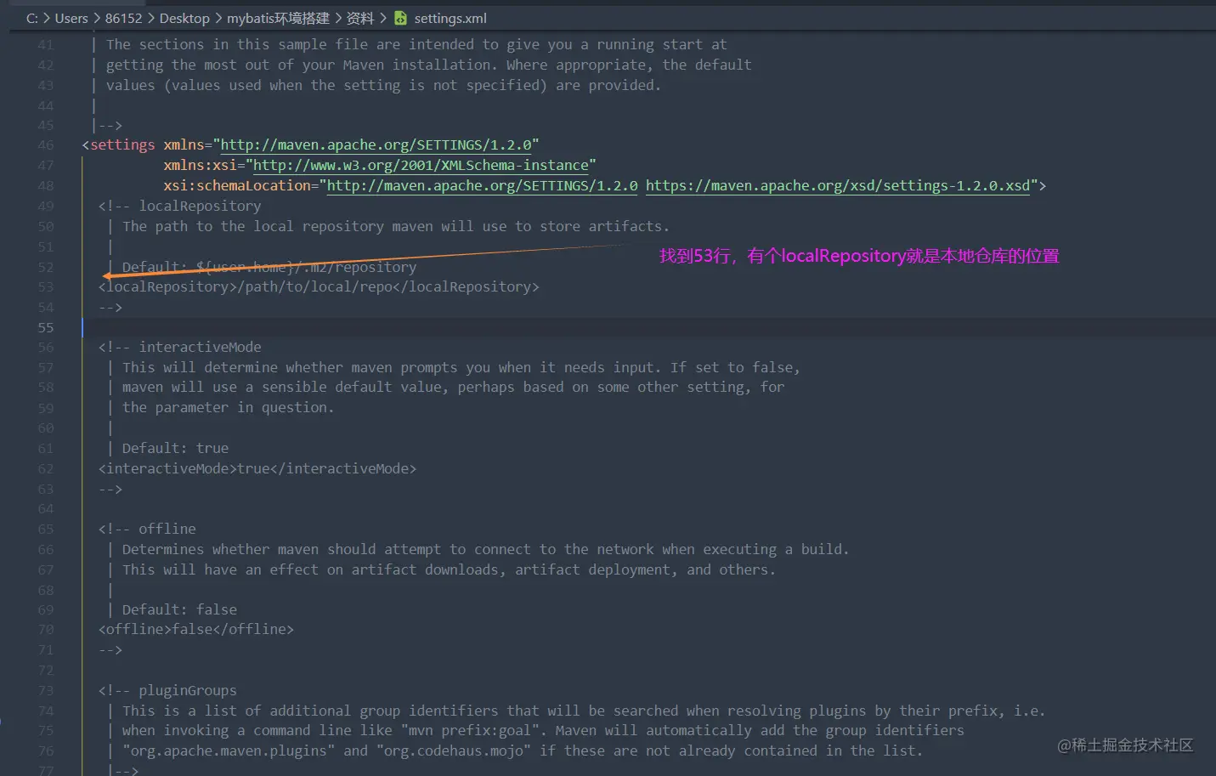1216x776 pixels.
Task: Click line number 53 in gutter
Action: point(46,287)
